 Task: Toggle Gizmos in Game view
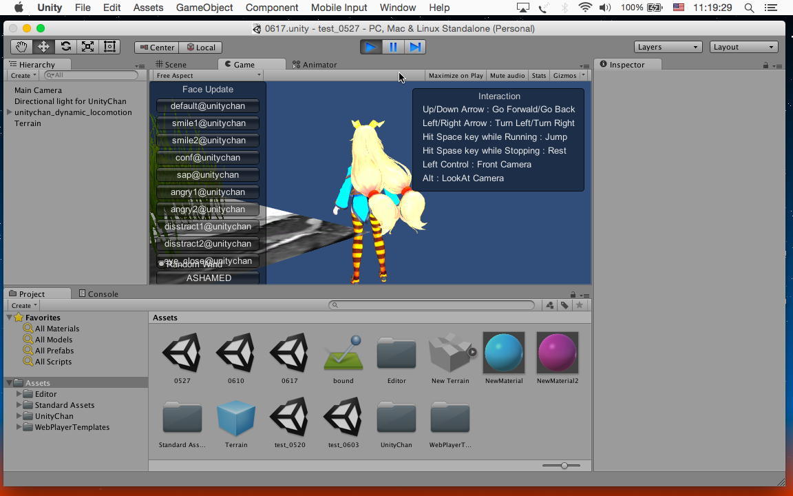point(564,75)
